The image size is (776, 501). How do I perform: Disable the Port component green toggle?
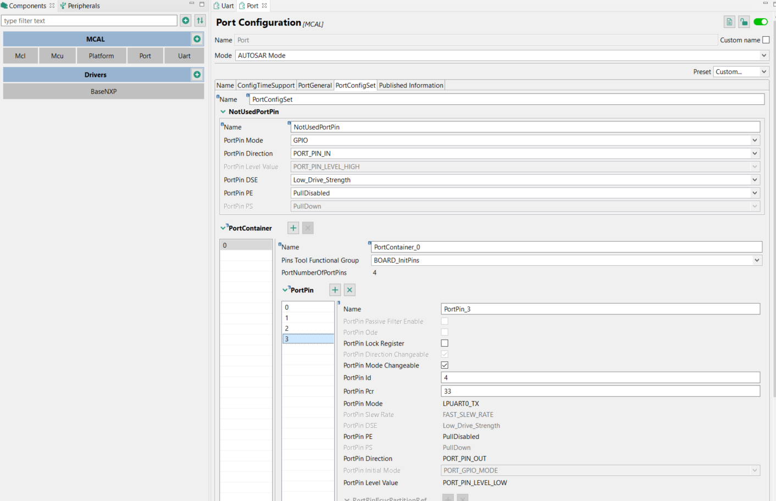tap(761, 22)
